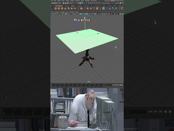Click the current frame input field
The image size is (174, 131).
click(x=108, y=85)
